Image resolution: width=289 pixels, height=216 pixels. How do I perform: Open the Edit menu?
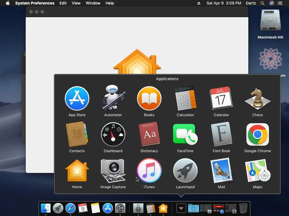pyautogui.click(x=63, y=3)
